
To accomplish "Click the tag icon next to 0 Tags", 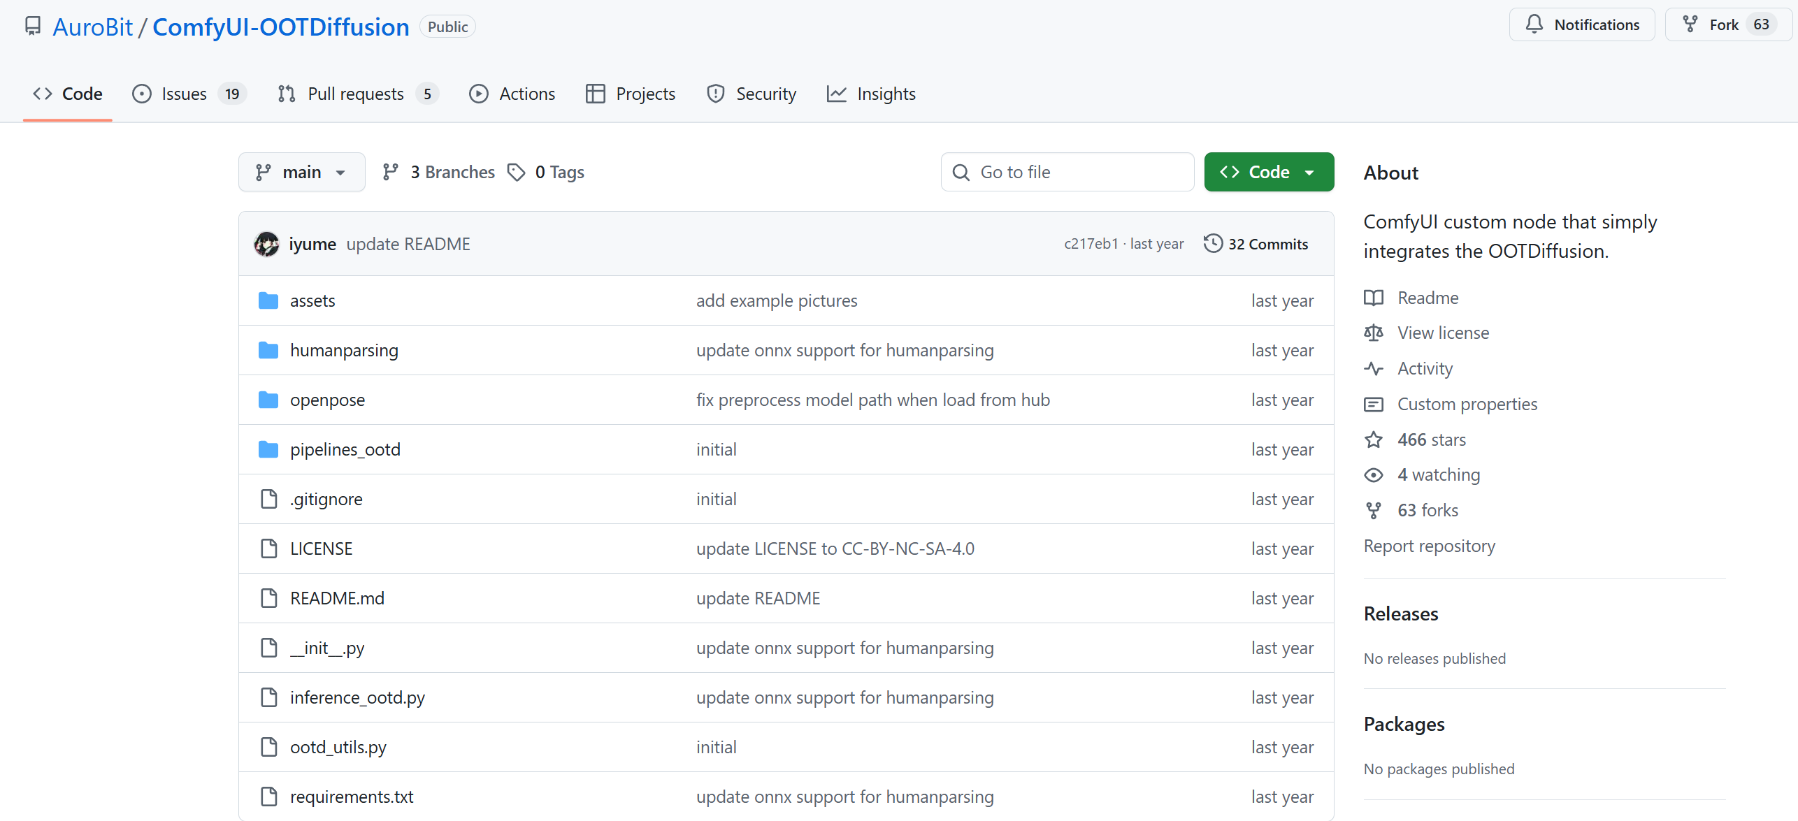I will coord(516,172).
